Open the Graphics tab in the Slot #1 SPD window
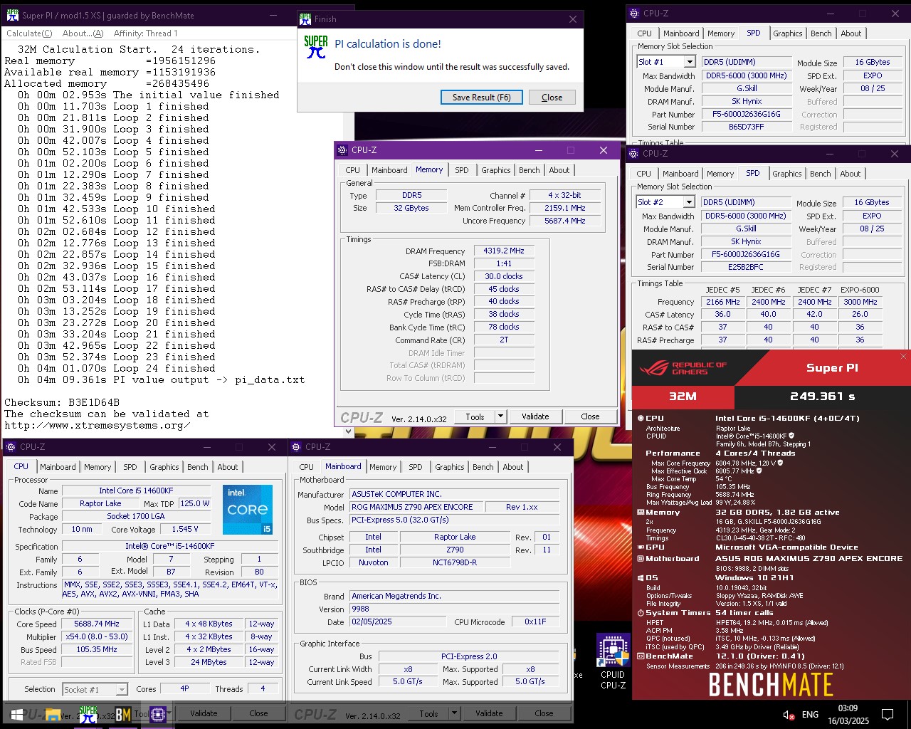The height and width of the screenshot is (729, 911). (x=788, y=33)
